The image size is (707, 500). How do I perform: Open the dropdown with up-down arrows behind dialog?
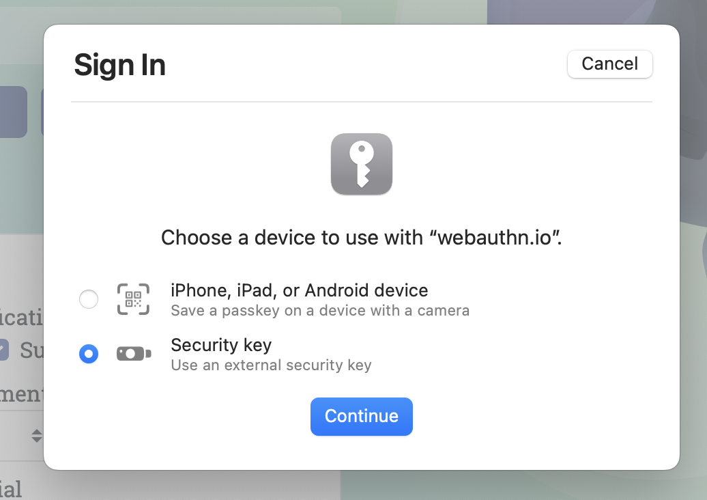pyautogui.click(x=37, y=435)
